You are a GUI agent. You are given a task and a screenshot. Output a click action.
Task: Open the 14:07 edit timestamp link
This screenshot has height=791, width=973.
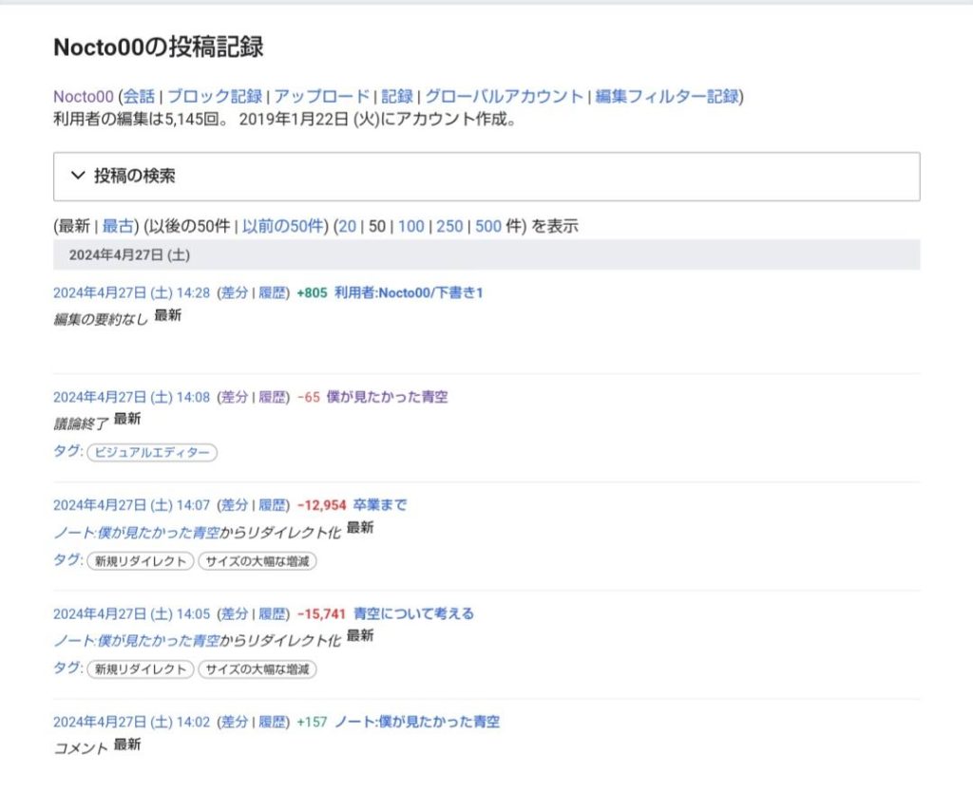[131, 505]
